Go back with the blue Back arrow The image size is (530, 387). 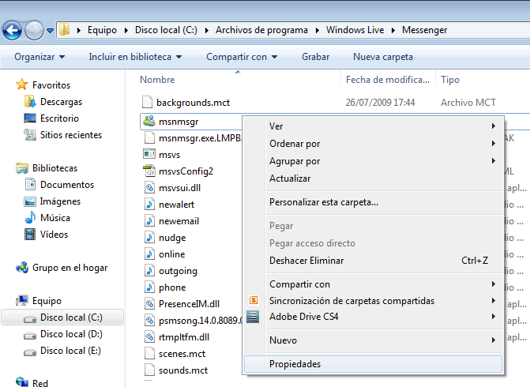12,31
